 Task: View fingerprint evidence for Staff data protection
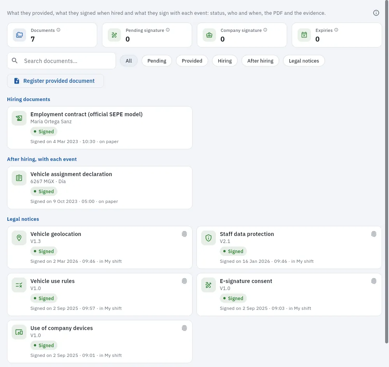click(x=373, y=234)
